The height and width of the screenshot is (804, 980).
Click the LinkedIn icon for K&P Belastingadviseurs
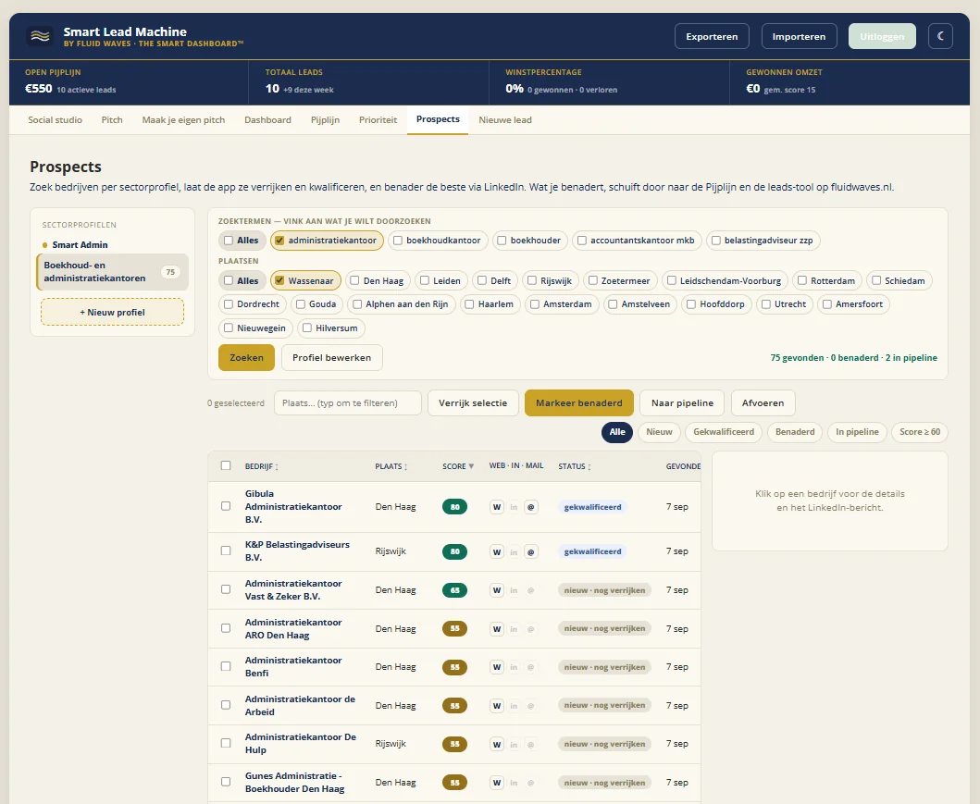coord(514,551)
